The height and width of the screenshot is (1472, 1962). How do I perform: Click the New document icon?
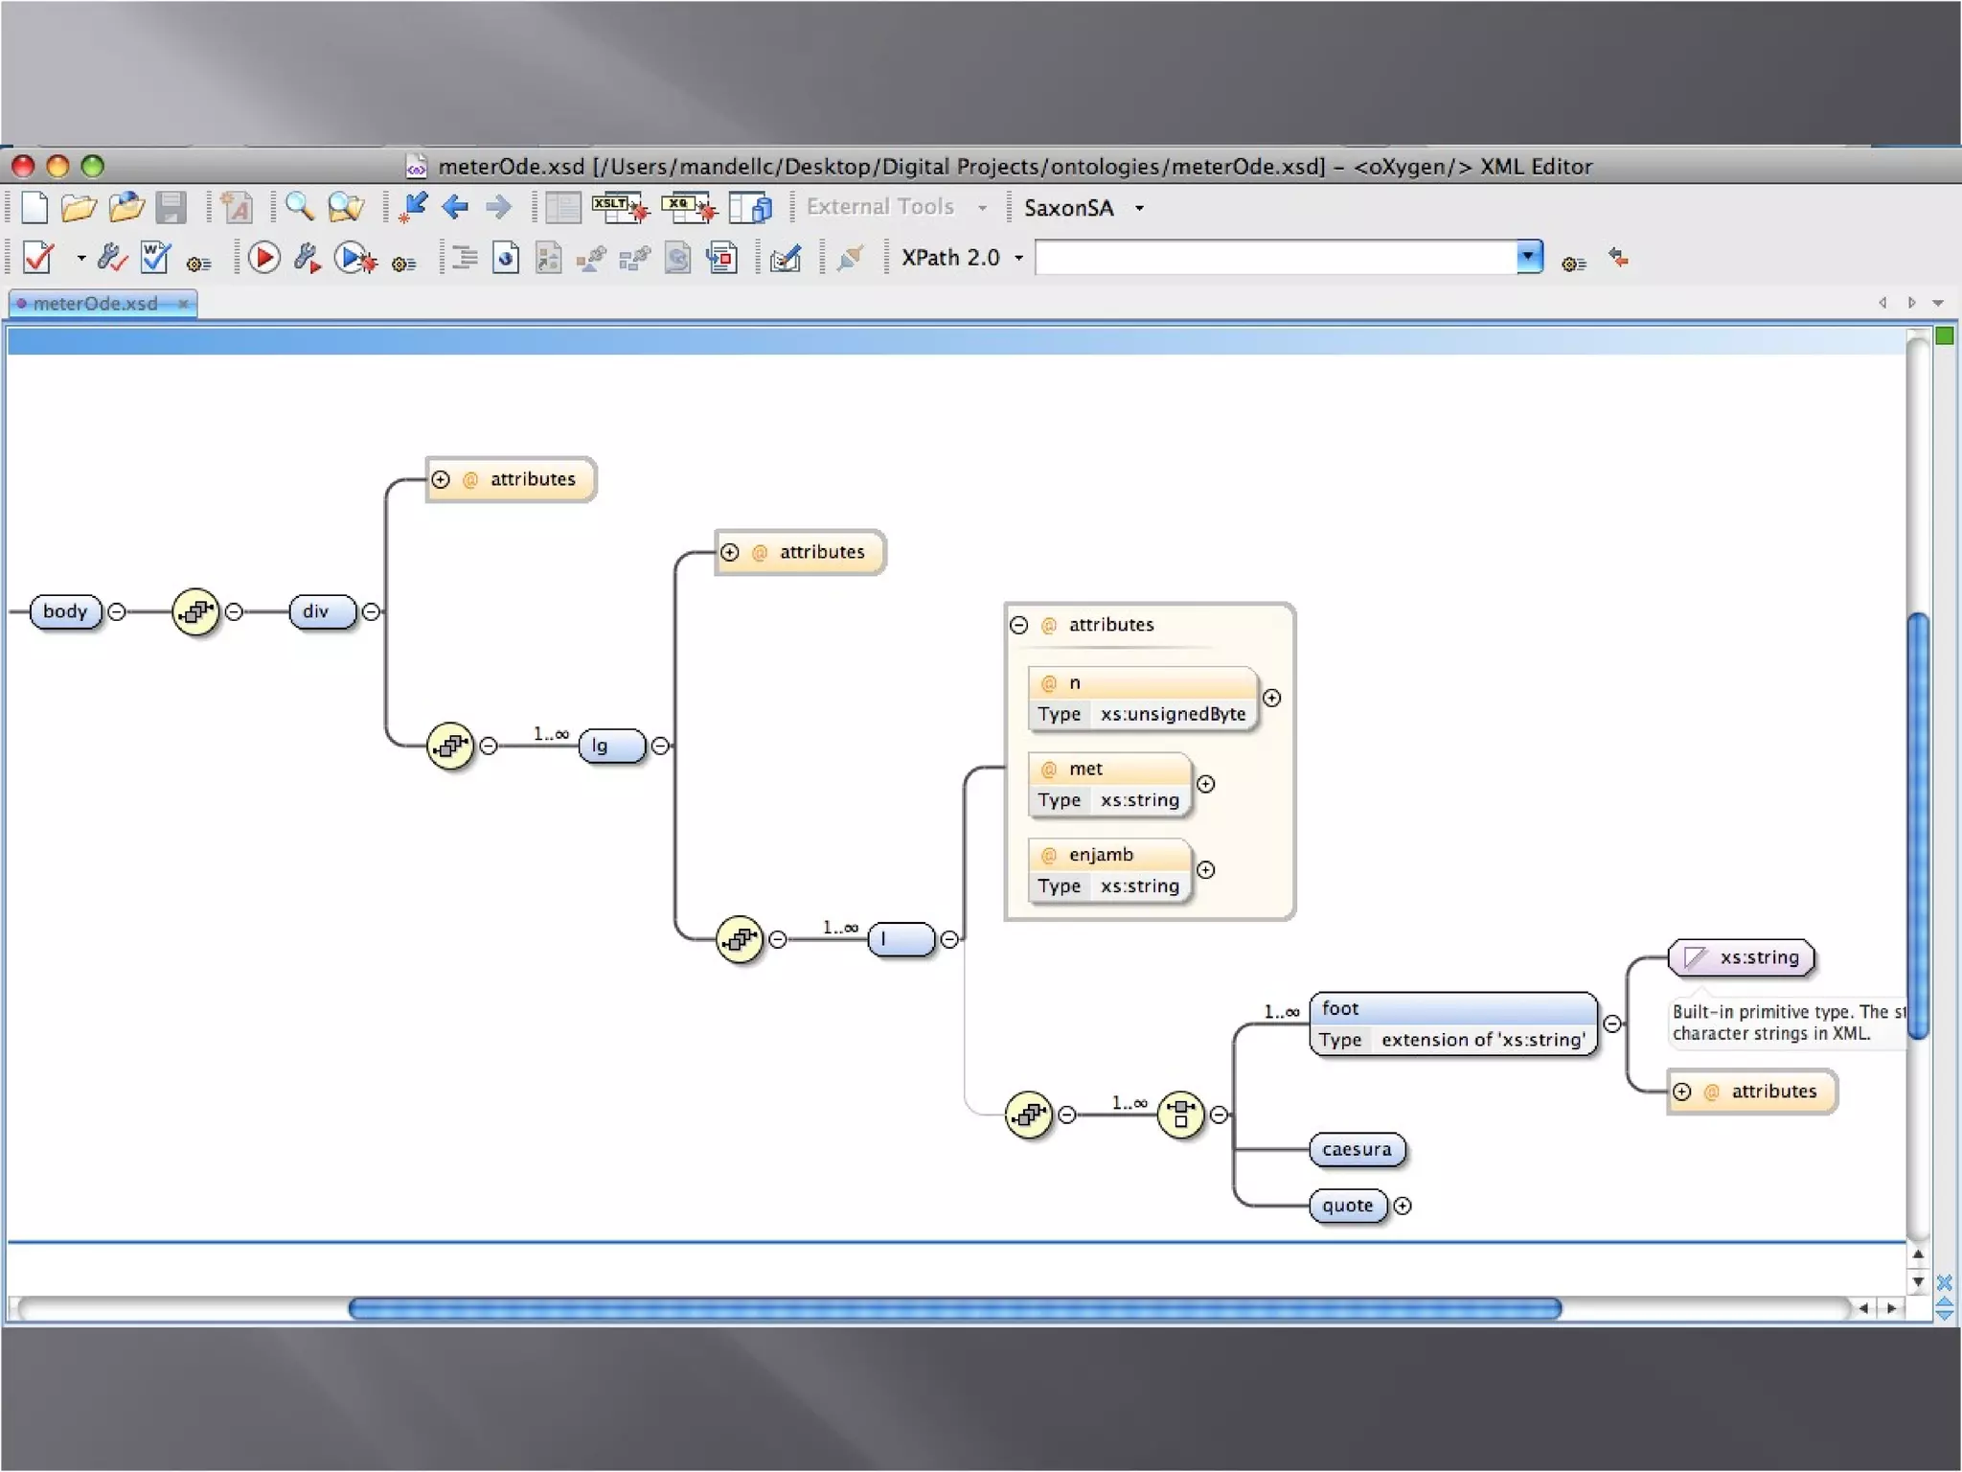pyautogui.click(x=34, y=207)
